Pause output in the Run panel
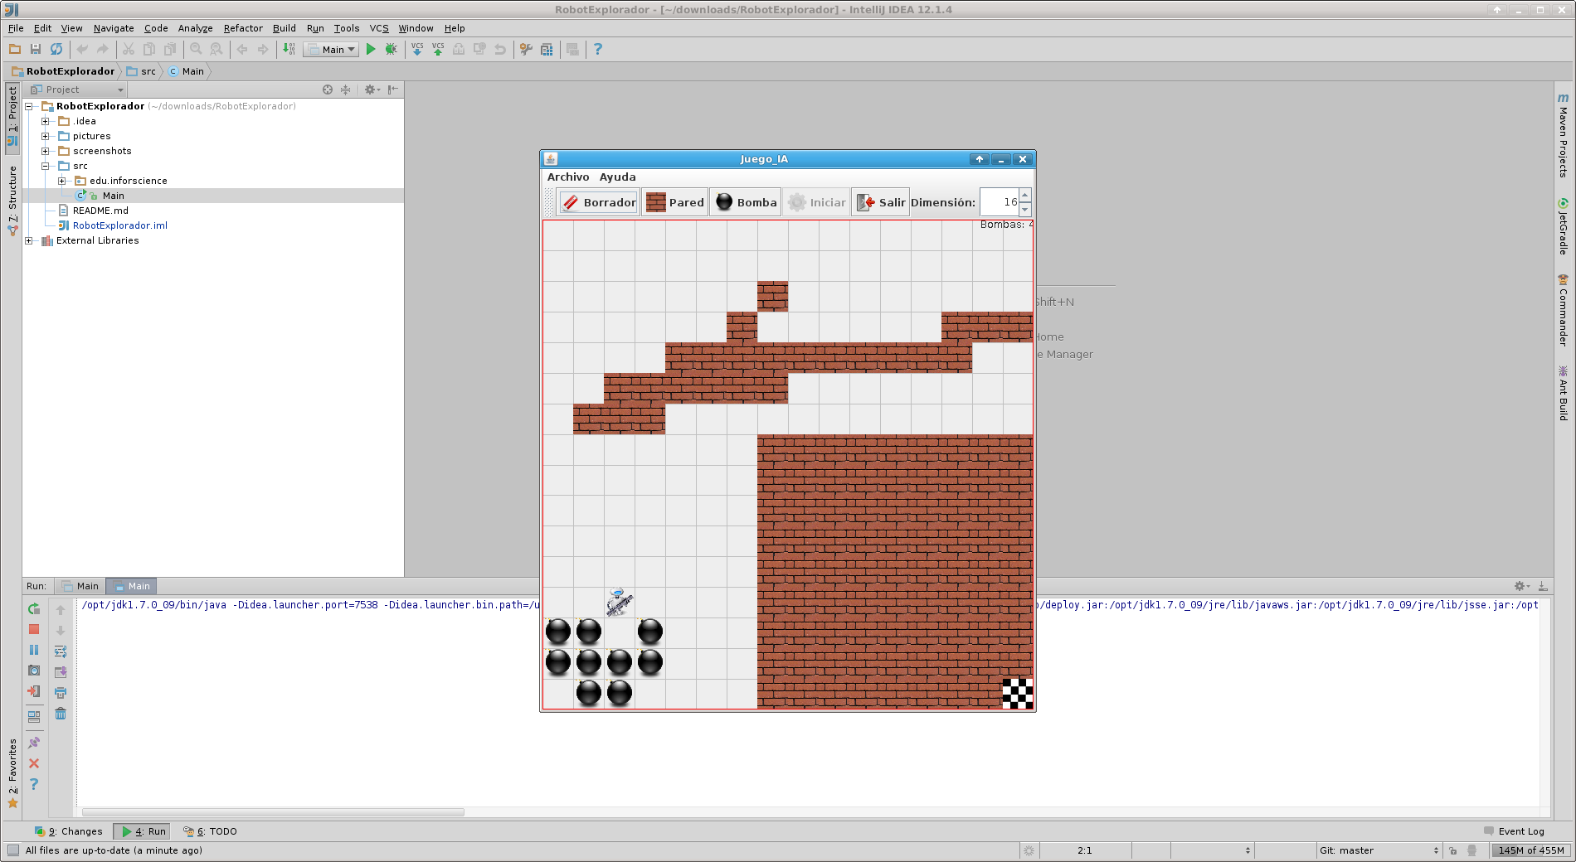Image resolution: width=1576 pixels, height=862 pixels. tap(34, 651)
